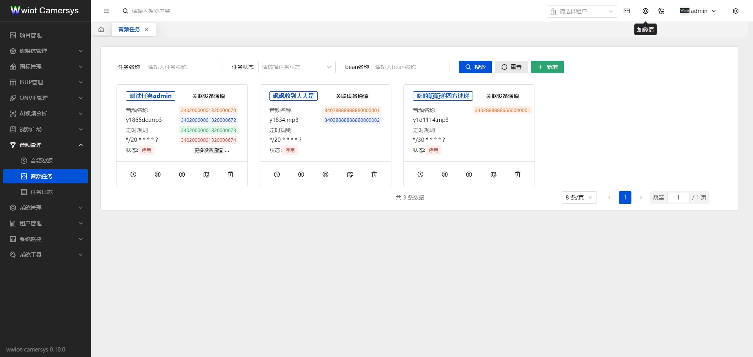Click the blue 搜索 button
The width and height of the screenshot is (753, 357).
(475, 67)
